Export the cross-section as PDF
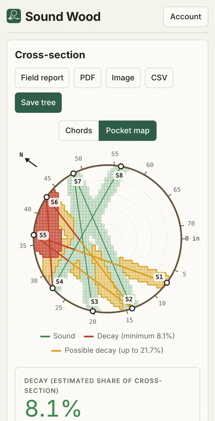Image resolution: width=215 pixels, height=421 pixels. 88,78
